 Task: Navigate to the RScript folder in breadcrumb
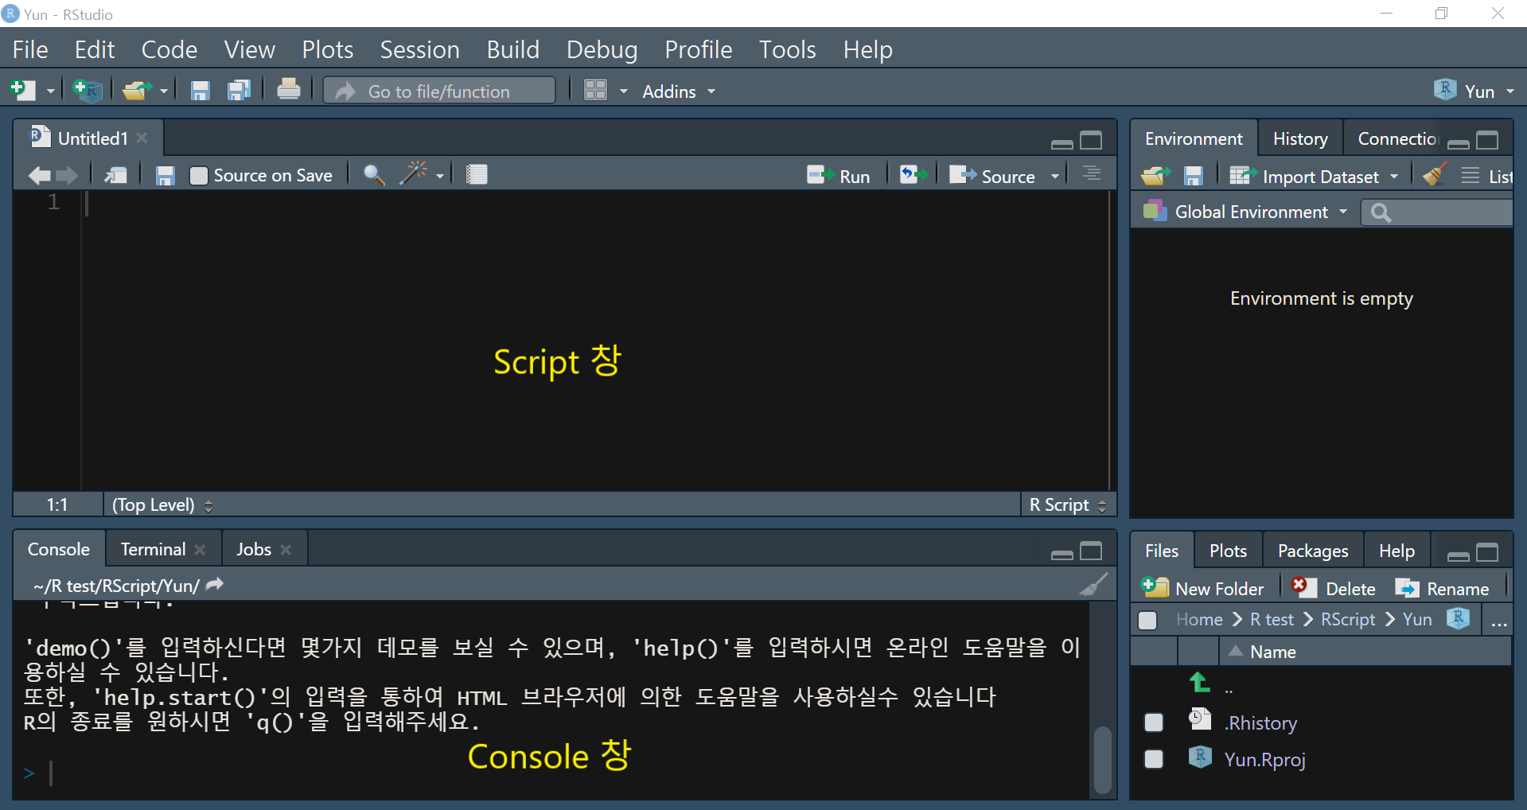click(x=1348, y=619)
